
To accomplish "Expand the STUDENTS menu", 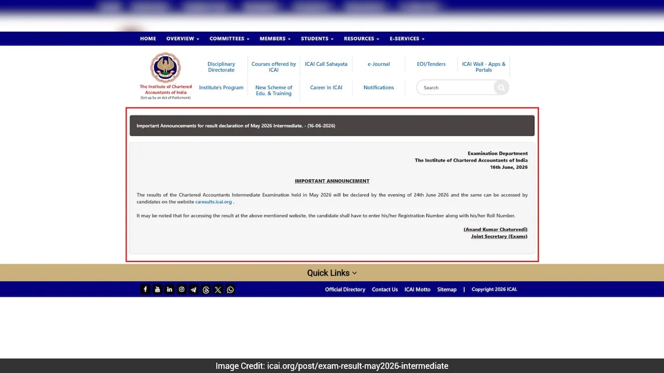I will point(317,39).
